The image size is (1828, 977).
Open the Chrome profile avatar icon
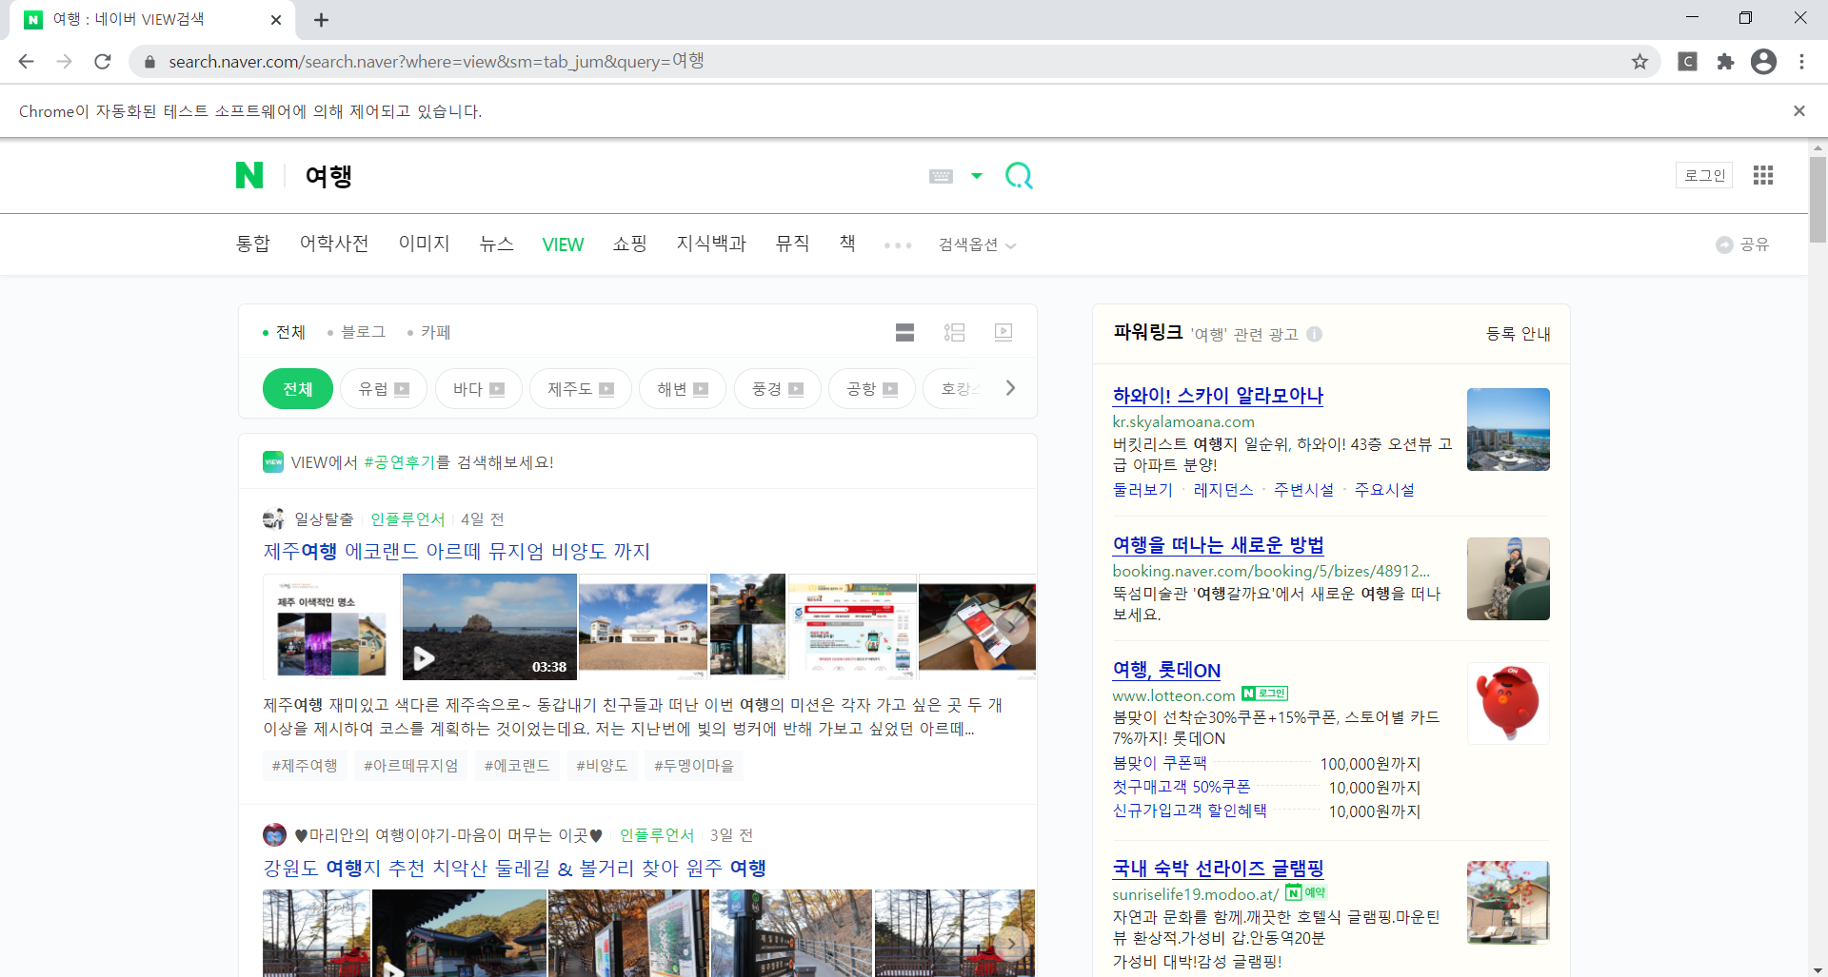1763,62
